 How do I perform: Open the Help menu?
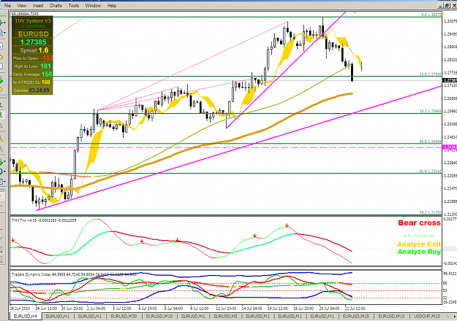(x=112, y=6)
